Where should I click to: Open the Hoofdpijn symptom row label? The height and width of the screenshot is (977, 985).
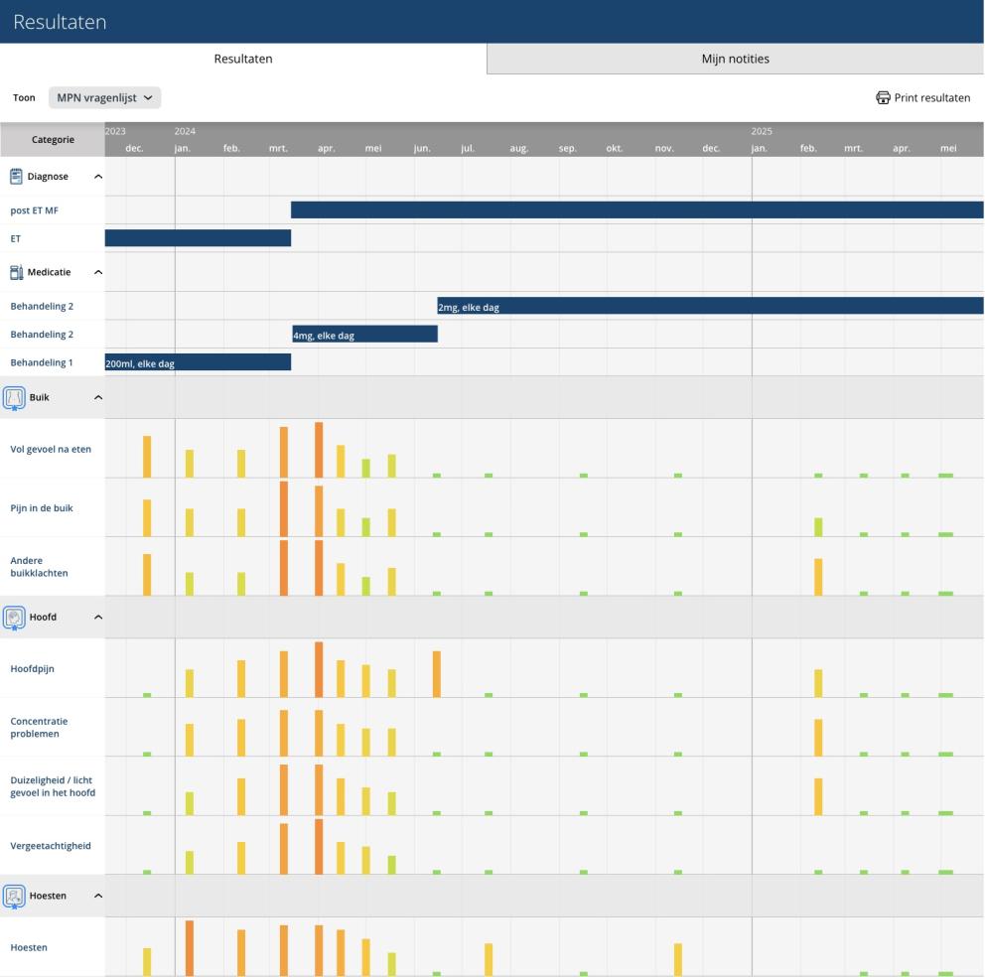[32, 668]
